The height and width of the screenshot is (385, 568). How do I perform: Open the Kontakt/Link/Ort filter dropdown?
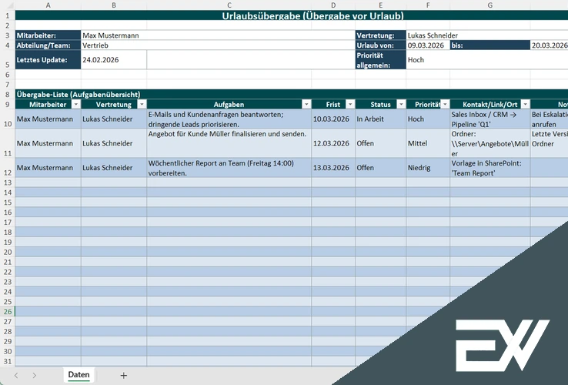point(525,105)
